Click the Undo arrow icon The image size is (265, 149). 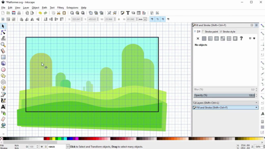[40, 13]
